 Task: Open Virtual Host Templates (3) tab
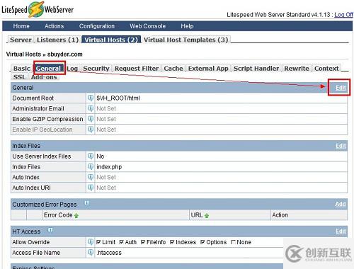click(186, 40)
